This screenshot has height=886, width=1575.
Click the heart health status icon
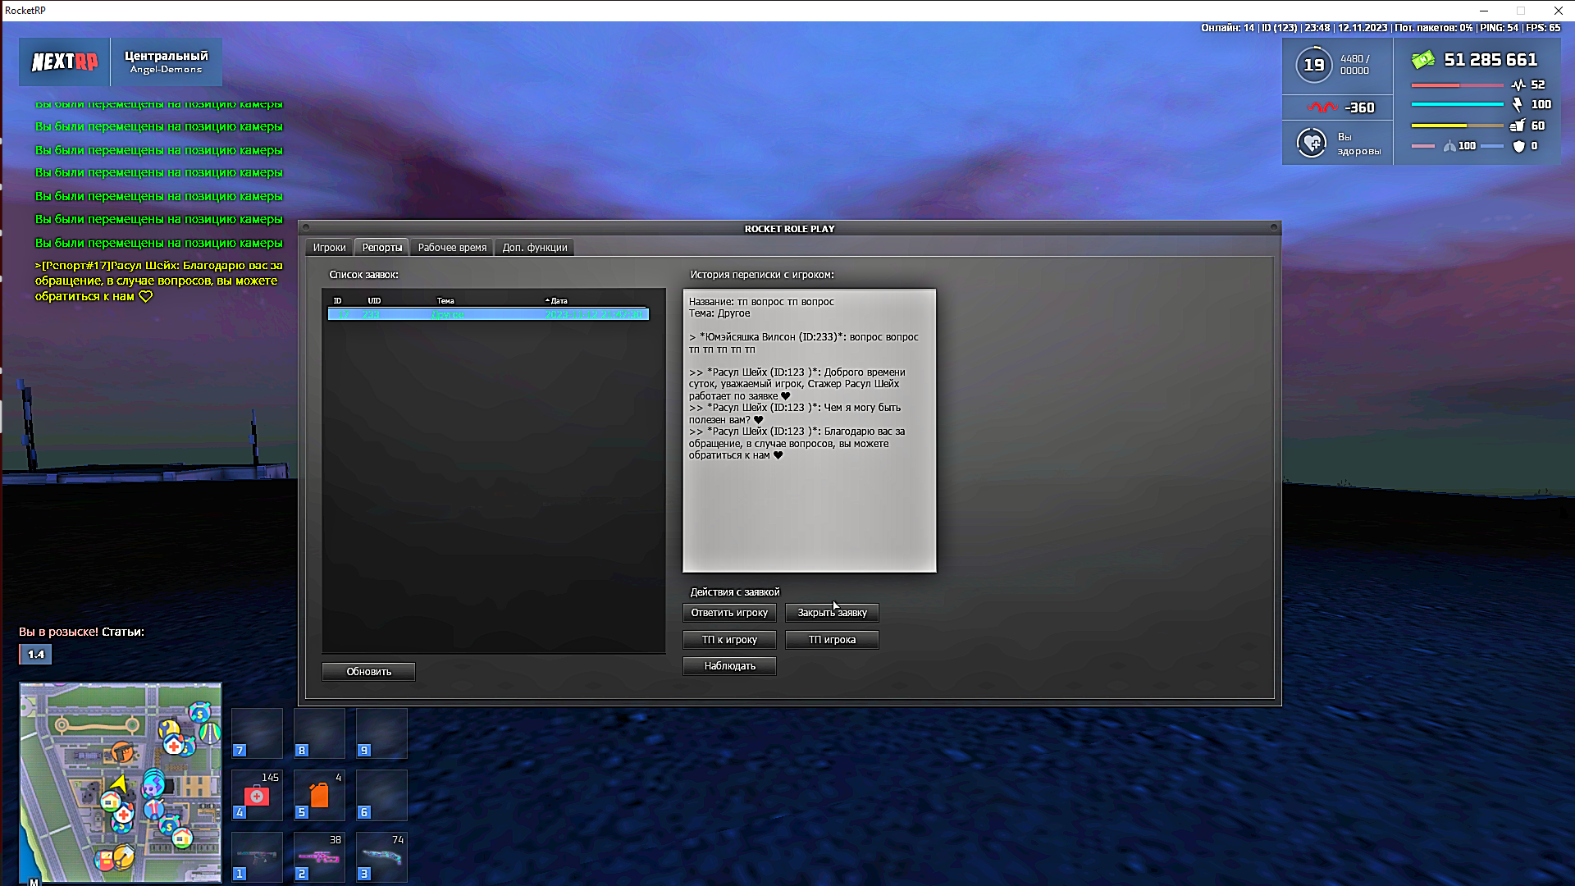click(x=1312, y=143)
